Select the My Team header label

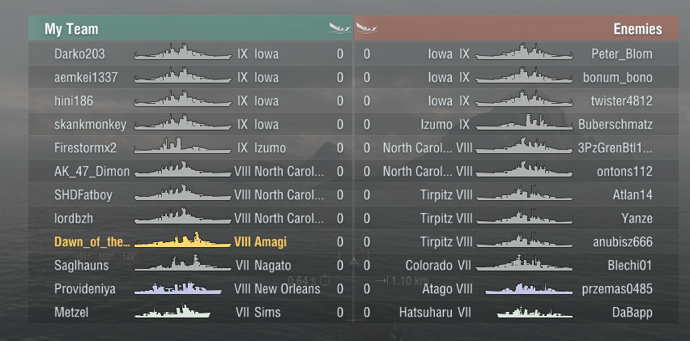point(71,29)
